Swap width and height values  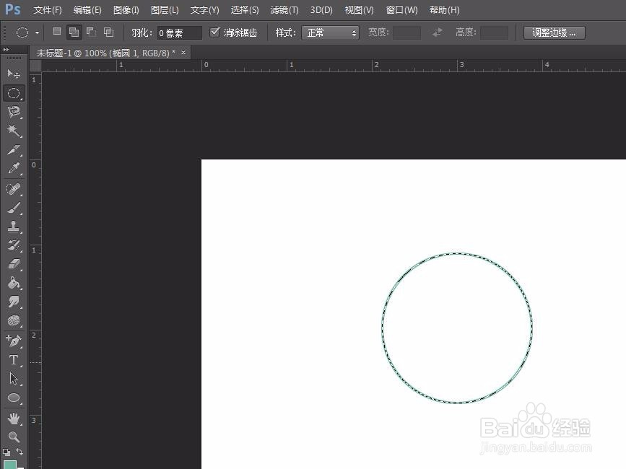438,32
